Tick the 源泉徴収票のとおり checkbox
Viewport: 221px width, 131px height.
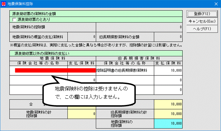pyautogui.click(x=14, y=20)
